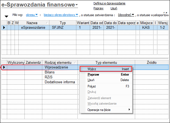
Task: Expand the bieżący okres obrotowy dropdown
Action: [61, 15]
